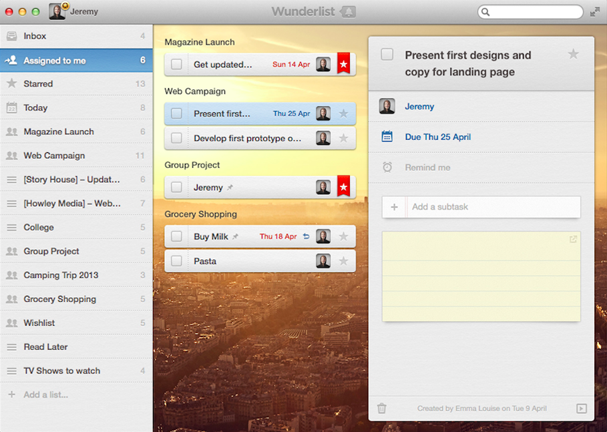Select Assigned to me in sidebar

coord(76,60)
